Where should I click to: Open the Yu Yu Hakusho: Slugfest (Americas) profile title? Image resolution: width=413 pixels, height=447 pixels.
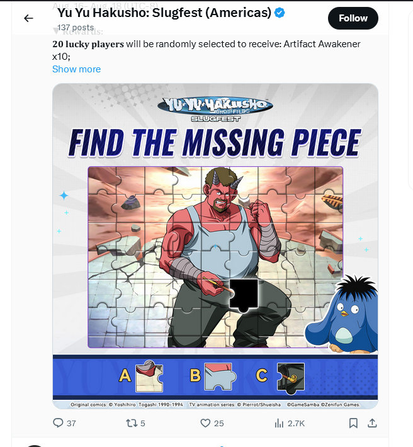tap(164, 13)
